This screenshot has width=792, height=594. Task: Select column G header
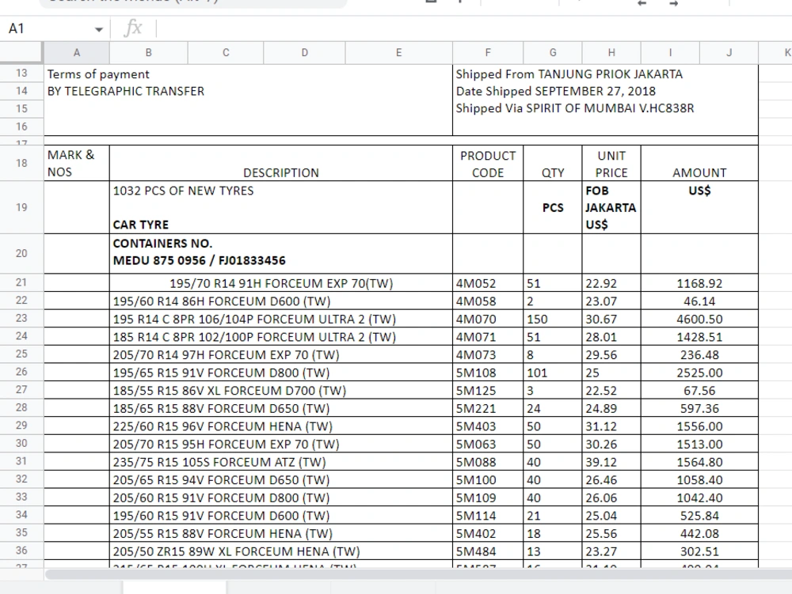pos(553,52)
